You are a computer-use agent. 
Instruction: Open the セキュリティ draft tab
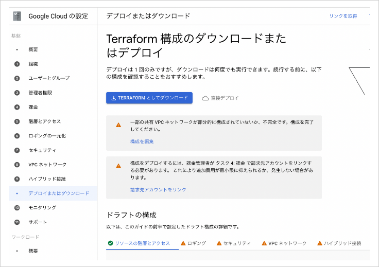tap(233, 243)
